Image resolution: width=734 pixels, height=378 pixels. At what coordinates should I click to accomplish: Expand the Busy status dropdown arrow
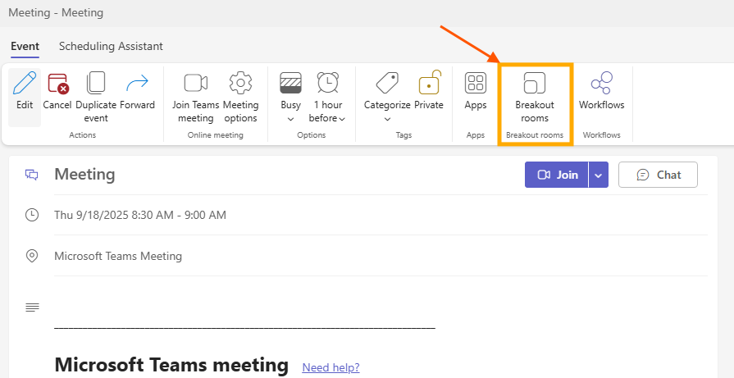coord(290,119)
